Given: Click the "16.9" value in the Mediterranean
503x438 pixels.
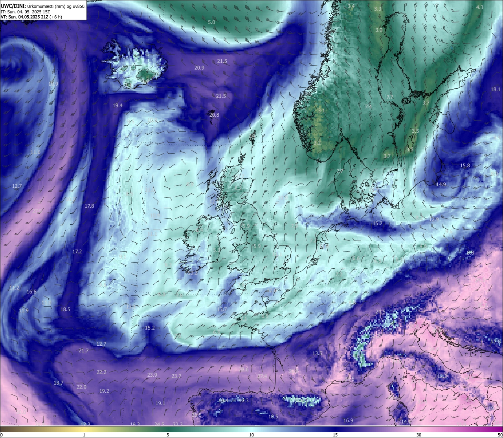Looking at the screenshot, I should tap(348, 421).
